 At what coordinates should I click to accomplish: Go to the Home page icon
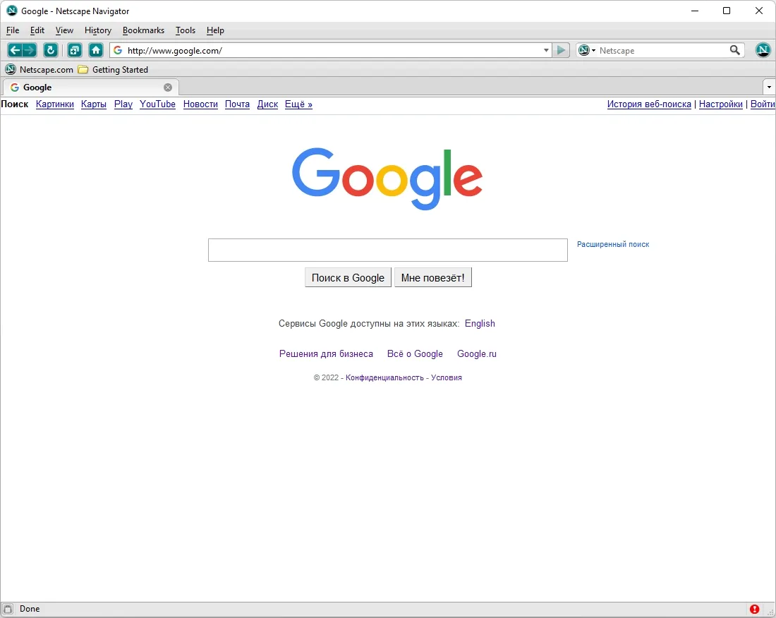pos(95,50)
